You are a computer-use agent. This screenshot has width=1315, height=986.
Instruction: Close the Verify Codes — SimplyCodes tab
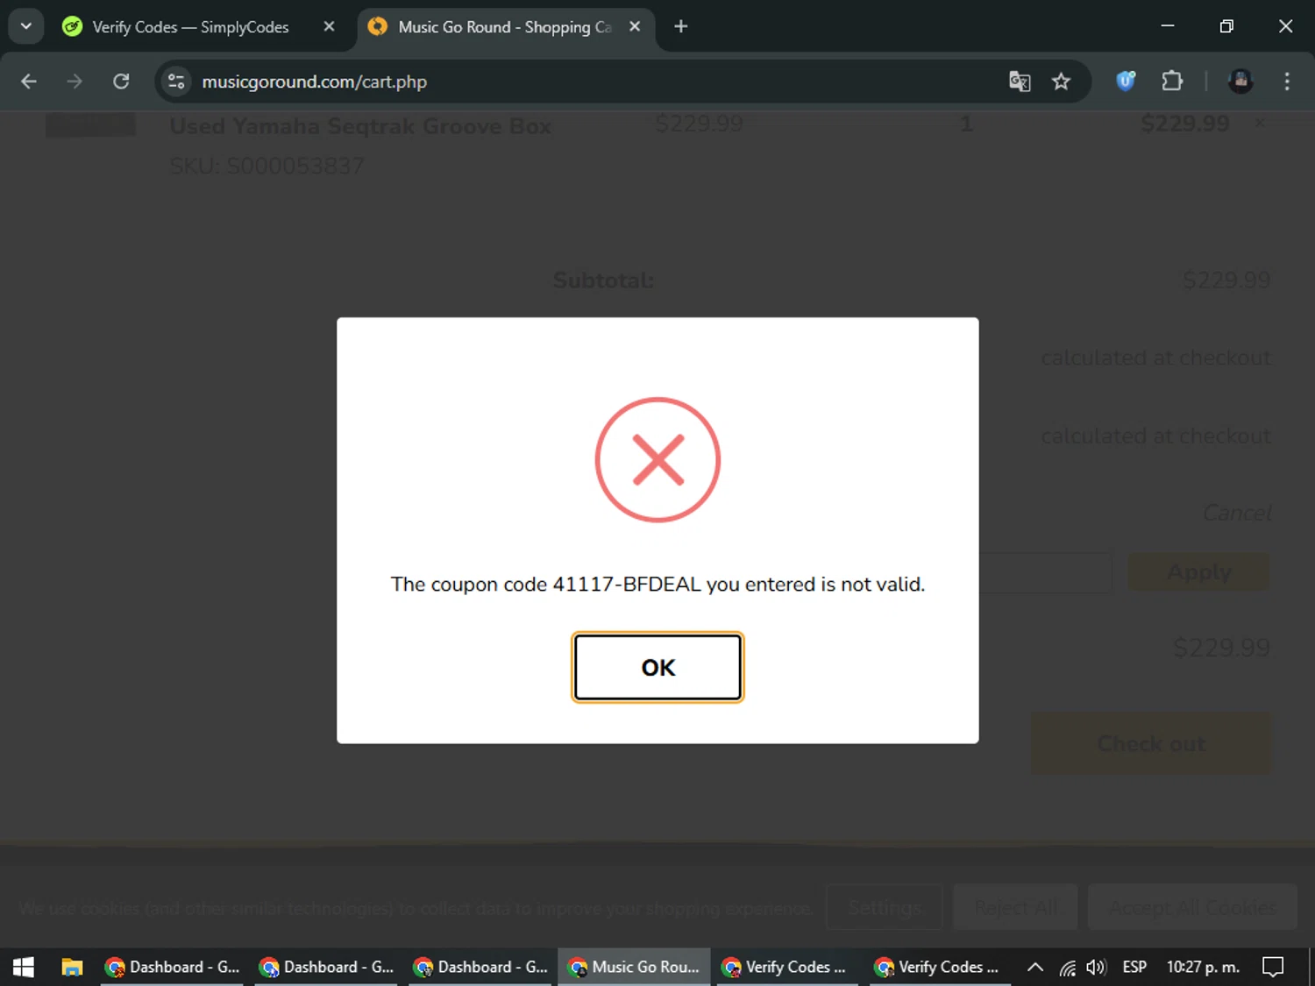coord(329,26)
